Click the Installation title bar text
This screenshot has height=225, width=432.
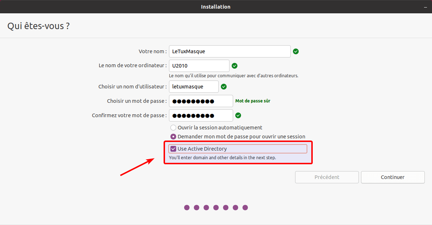tap(215, 7)
